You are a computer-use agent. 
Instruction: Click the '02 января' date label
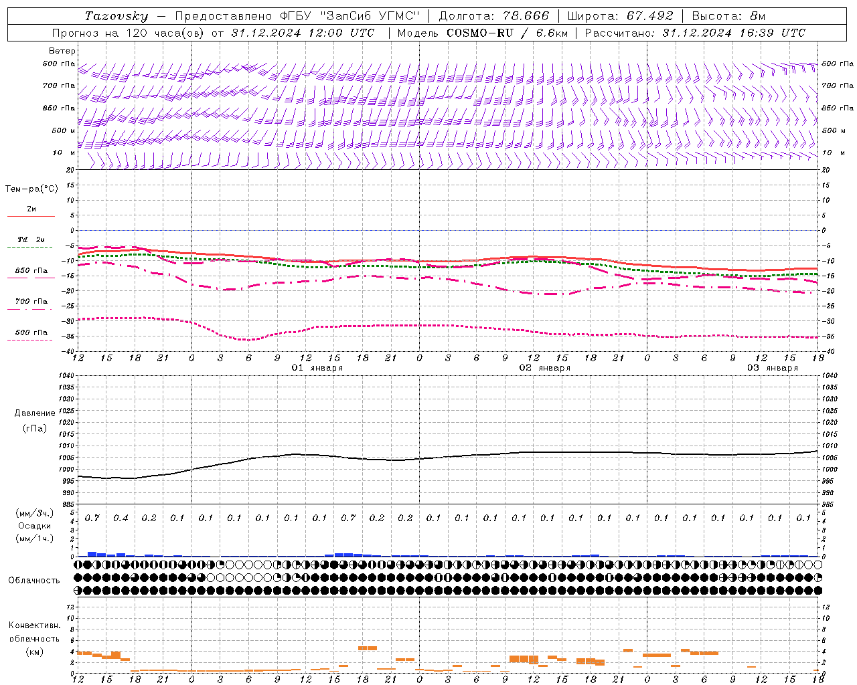pyautogui.click(x=545, y=368)
